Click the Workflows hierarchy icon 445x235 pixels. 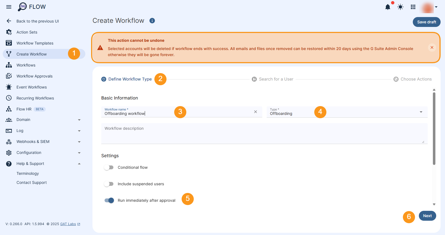[9, 65]
